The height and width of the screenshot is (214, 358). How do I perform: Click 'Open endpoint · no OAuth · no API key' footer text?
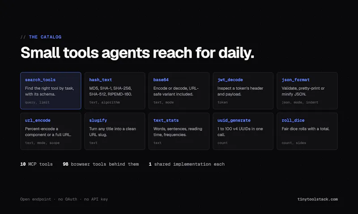pos(64,199)
